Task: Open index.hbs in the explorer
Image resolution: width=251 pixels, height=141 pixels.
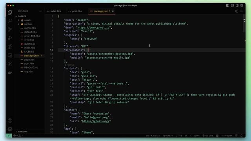Action: pos(29,48)
